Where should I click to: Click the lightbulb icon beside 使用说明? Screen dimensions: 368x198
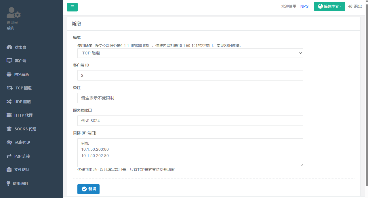(x=8, y=183)
